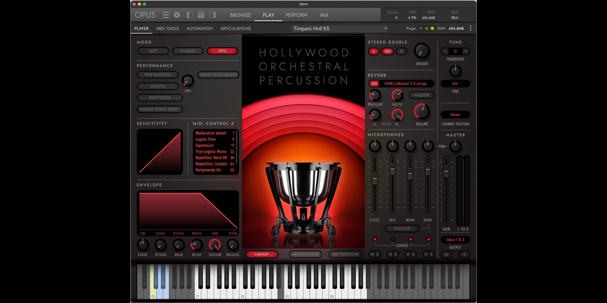Screen dimensions: 607x303
Task: Click the green Purge indicator light
Action: [x=432, y=29]
